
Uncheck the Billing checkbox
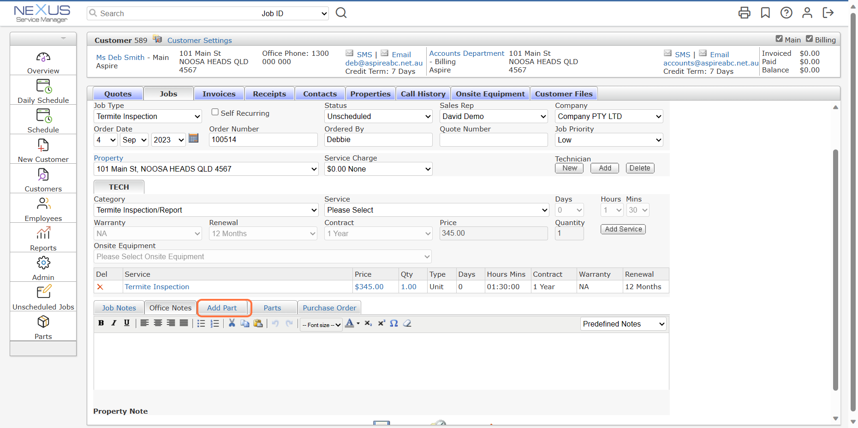tap(810, 39)
